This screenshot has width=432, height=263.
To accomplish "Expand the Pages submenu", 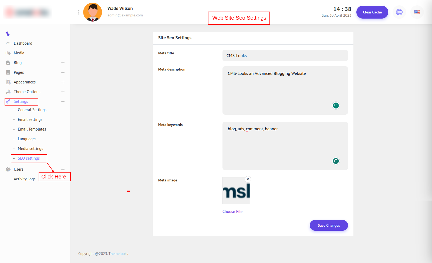I will click(63, 72).
